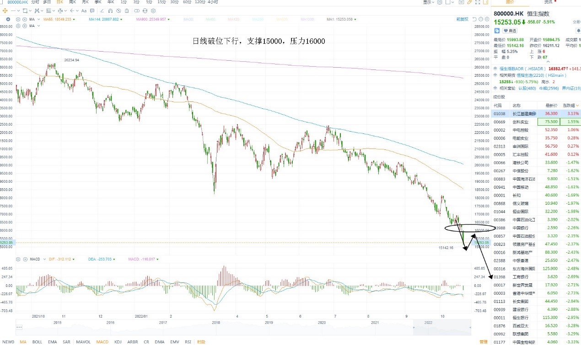Toggle the right side panel icon
The image size is (581, 345).
point(486,2)
